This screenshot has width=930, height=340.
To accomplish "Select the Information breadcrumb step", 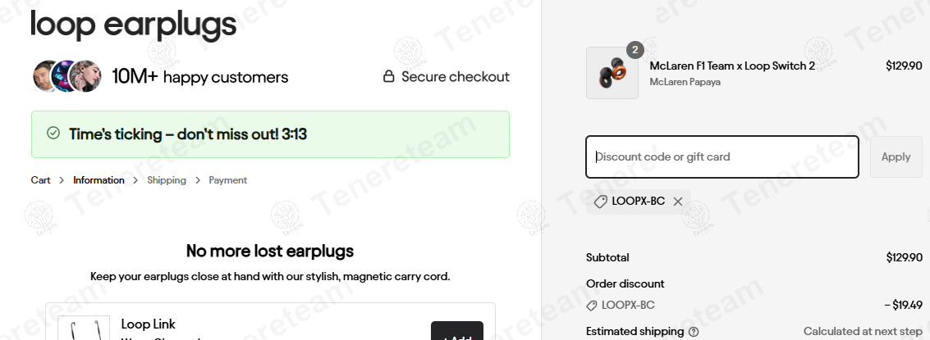I will pyautogui.click(x=98, y=180).
